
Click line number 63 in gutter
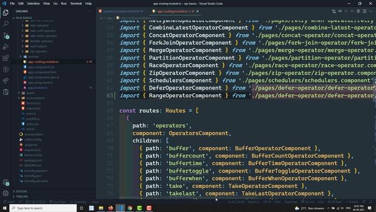[x=110, y=95]
